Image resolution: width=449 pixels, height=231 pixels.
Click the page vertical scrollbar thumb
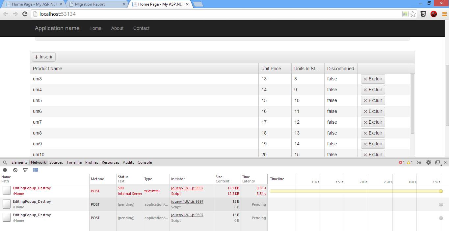point(447,95)
